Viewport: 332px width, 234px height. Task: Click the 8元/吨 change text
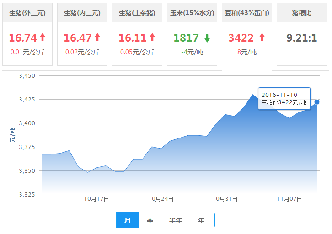click(247, 52)
